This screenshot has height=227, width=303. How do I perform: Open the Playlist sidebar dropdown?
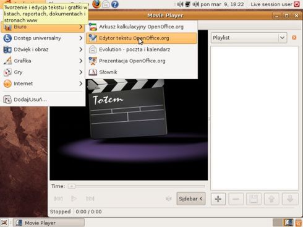coord(249,38)
